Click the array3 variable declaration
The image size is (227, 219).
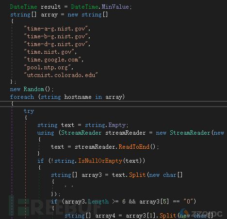(92, 175)
